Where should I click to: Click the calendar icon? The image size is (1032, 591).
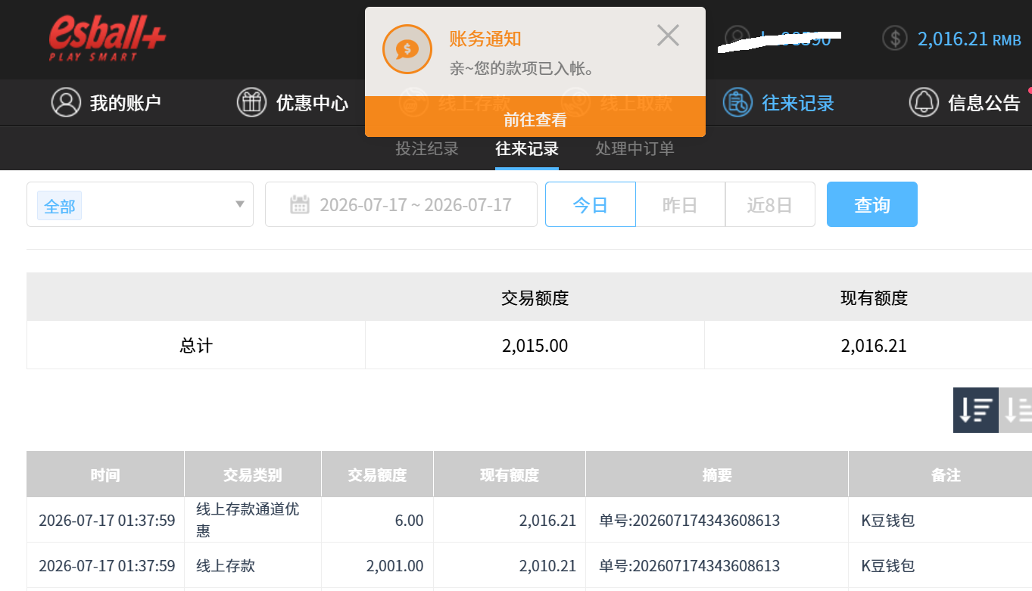click(300, 204)
